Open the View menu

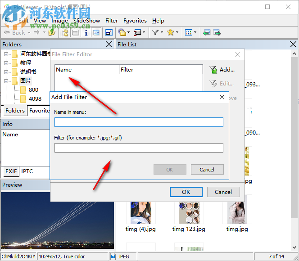40,21
